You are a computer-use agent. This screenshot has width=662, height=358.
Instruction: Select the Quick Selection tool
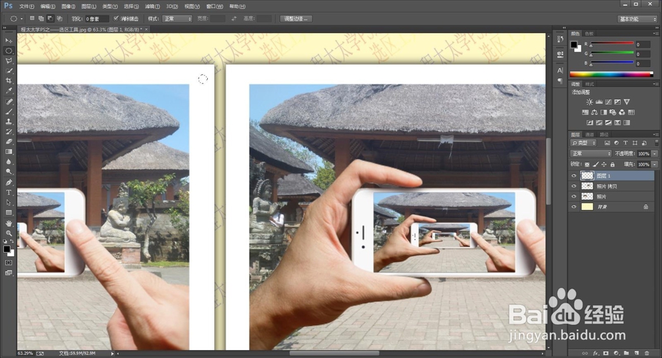9,71
